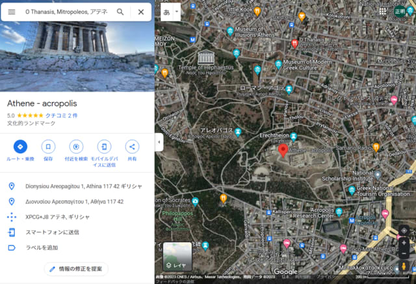This screenshot has width=416, height=284.
Task: Click the Philopappos Hill label
Action: 177,216
